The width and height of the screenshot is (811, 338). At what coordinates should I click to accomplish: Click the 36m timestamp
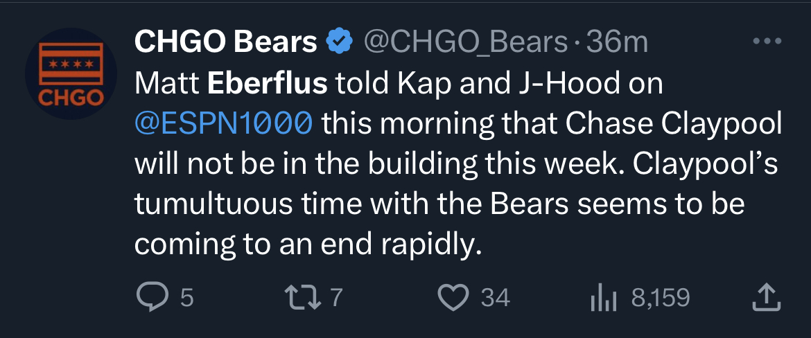(x=617, y=42)
